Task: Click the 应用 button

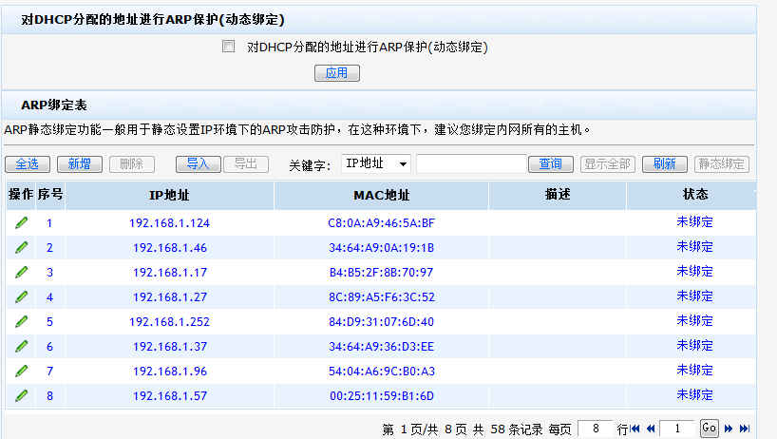Action: tap(337, 73)
